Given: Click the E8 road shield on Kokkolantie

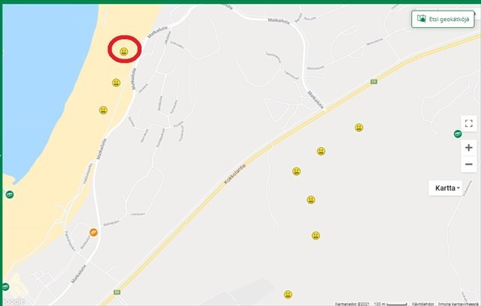Looking at the screenshot, I should tap(374, 81).
